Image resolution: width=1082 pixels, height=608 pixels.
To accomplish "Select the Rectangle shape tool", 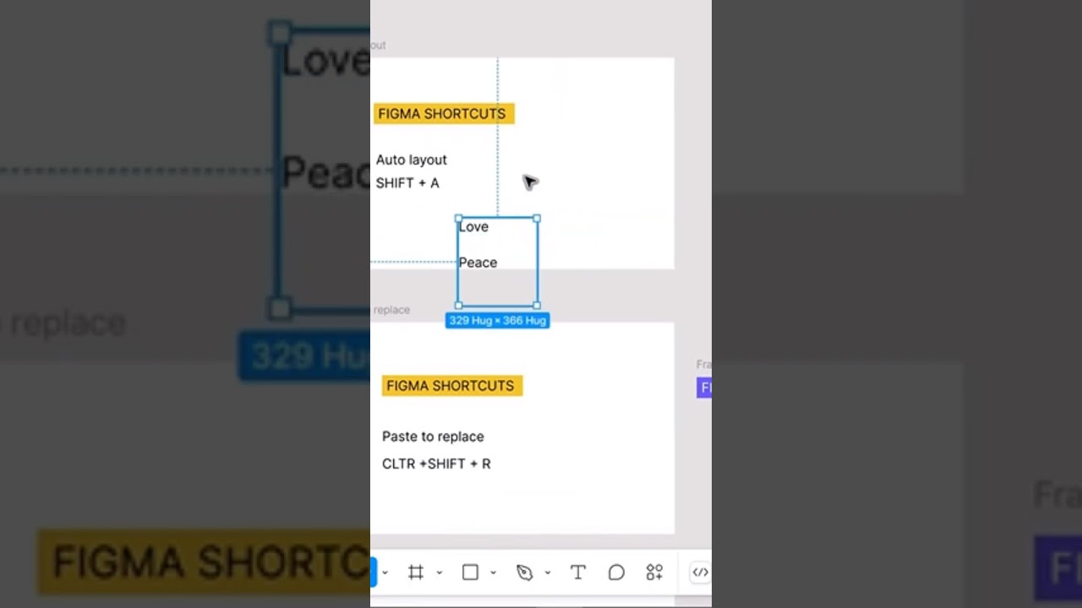I will click(x=470, y=573).
